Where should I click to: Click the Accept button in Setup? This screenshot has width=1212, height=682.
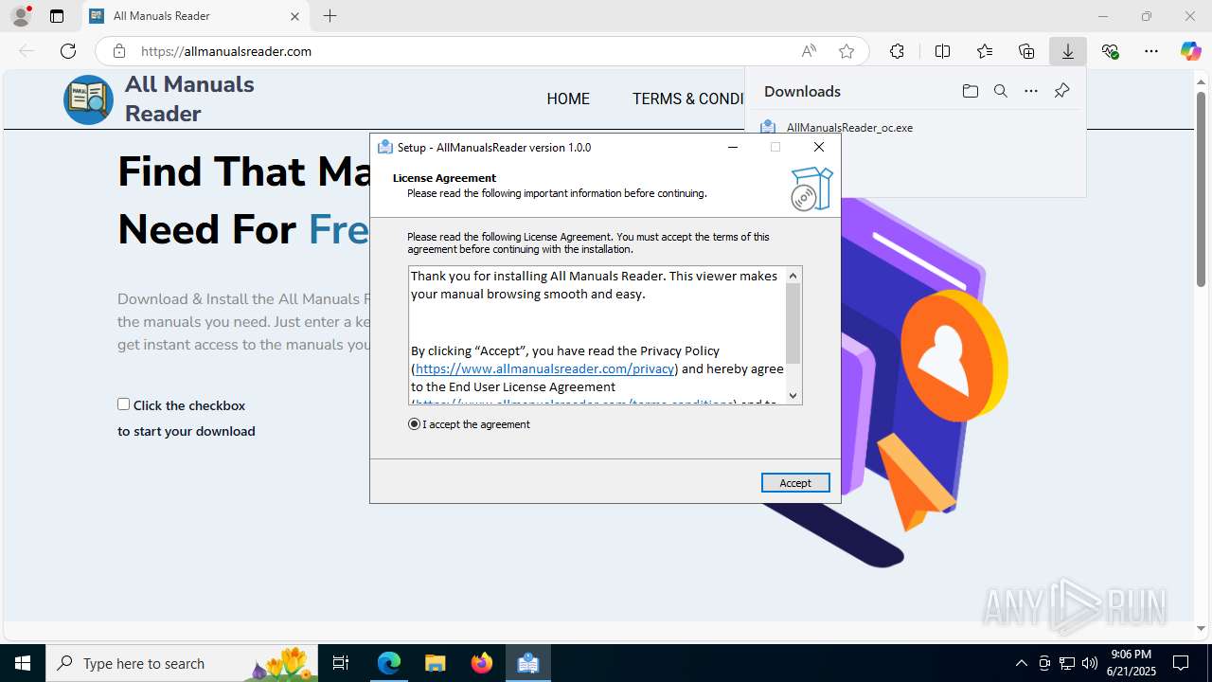tap(795, 483)
